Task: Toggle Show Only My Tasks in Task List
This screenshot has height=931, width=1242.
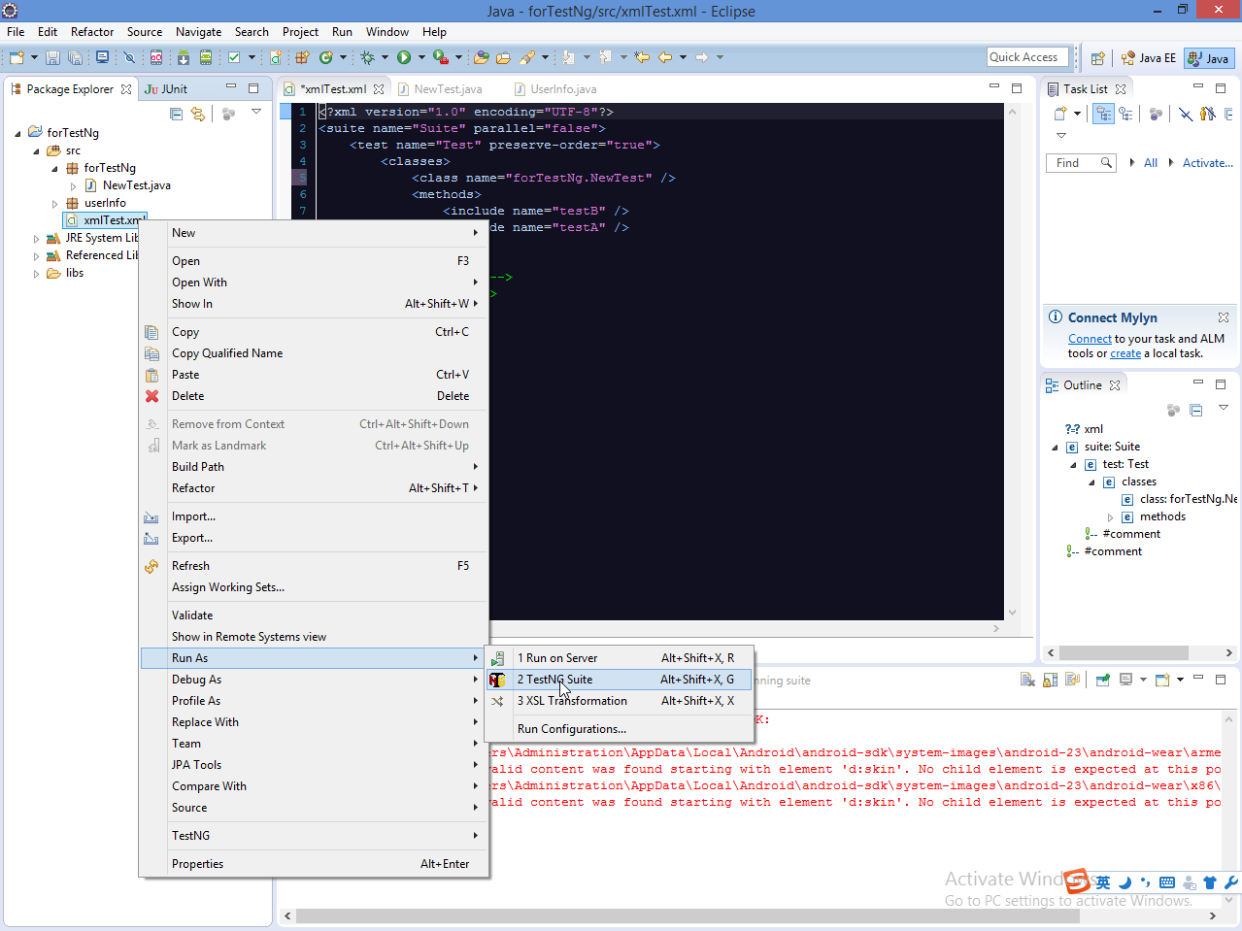Action: pos(1207,114)
